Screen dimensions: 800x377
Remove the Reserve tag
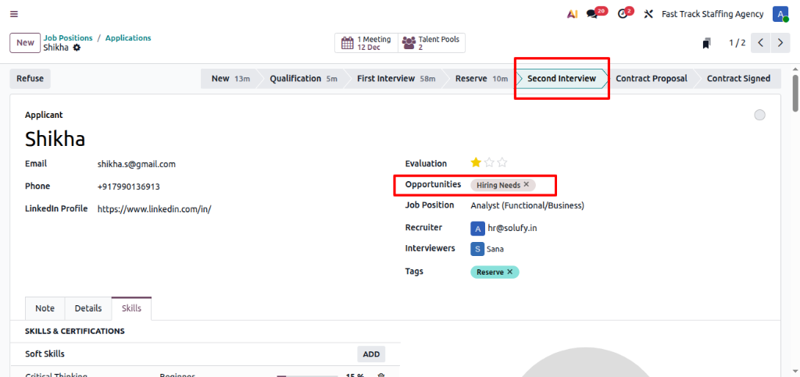click(510, 272)
